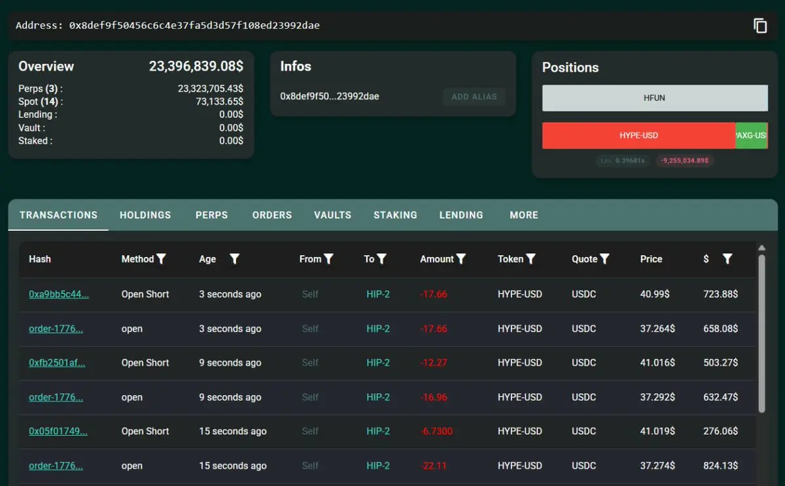Open transaction hash 0xa9bb5c44...
785x486 pixels.
59,294
